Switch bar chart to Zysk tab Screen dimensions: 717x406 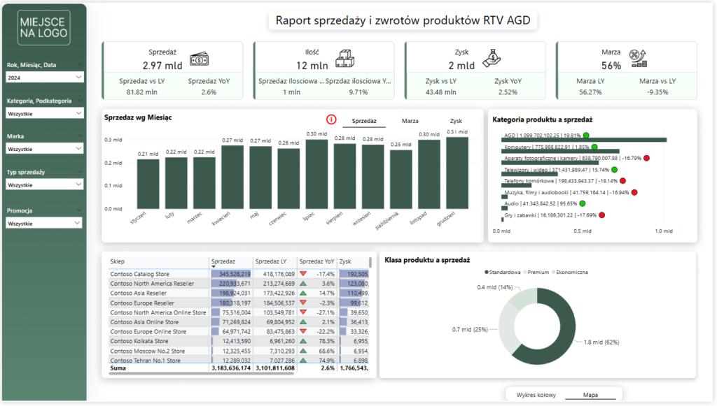click(x=456, y=121)
